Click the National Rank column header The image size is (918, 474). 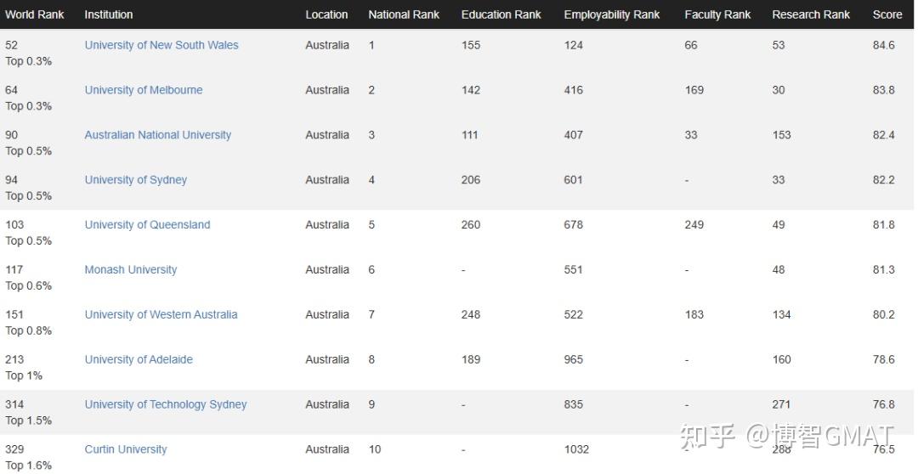coord(404,14)
